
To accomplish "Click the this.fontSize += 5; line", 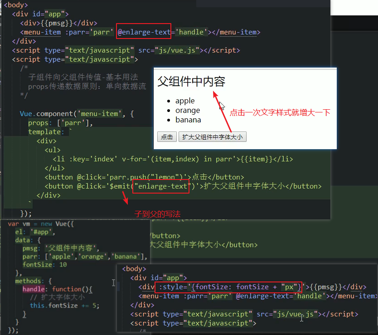I will coord(64,306).
